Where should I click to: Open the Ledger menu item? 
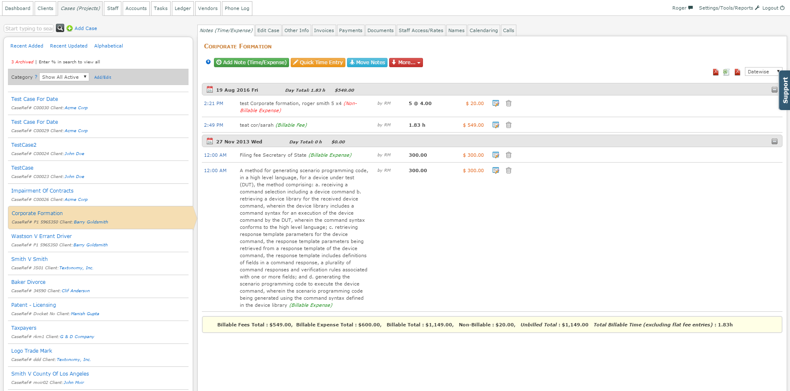coord(183,8)
